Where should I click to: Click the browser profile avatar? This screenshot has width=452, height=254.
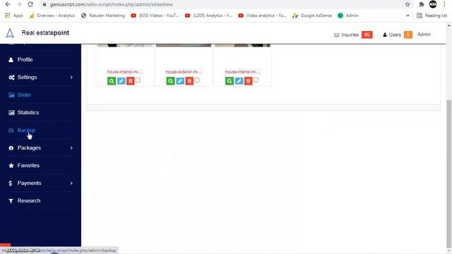coord(433,4)
